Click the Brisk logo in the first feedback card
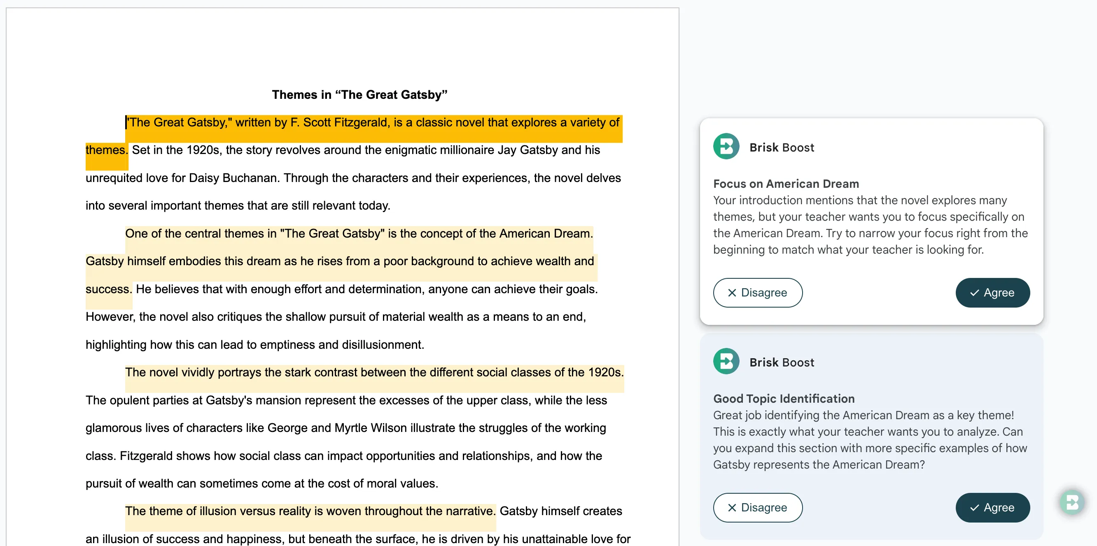This screenshot has width=1097, height=546. (x=726, y=147)
